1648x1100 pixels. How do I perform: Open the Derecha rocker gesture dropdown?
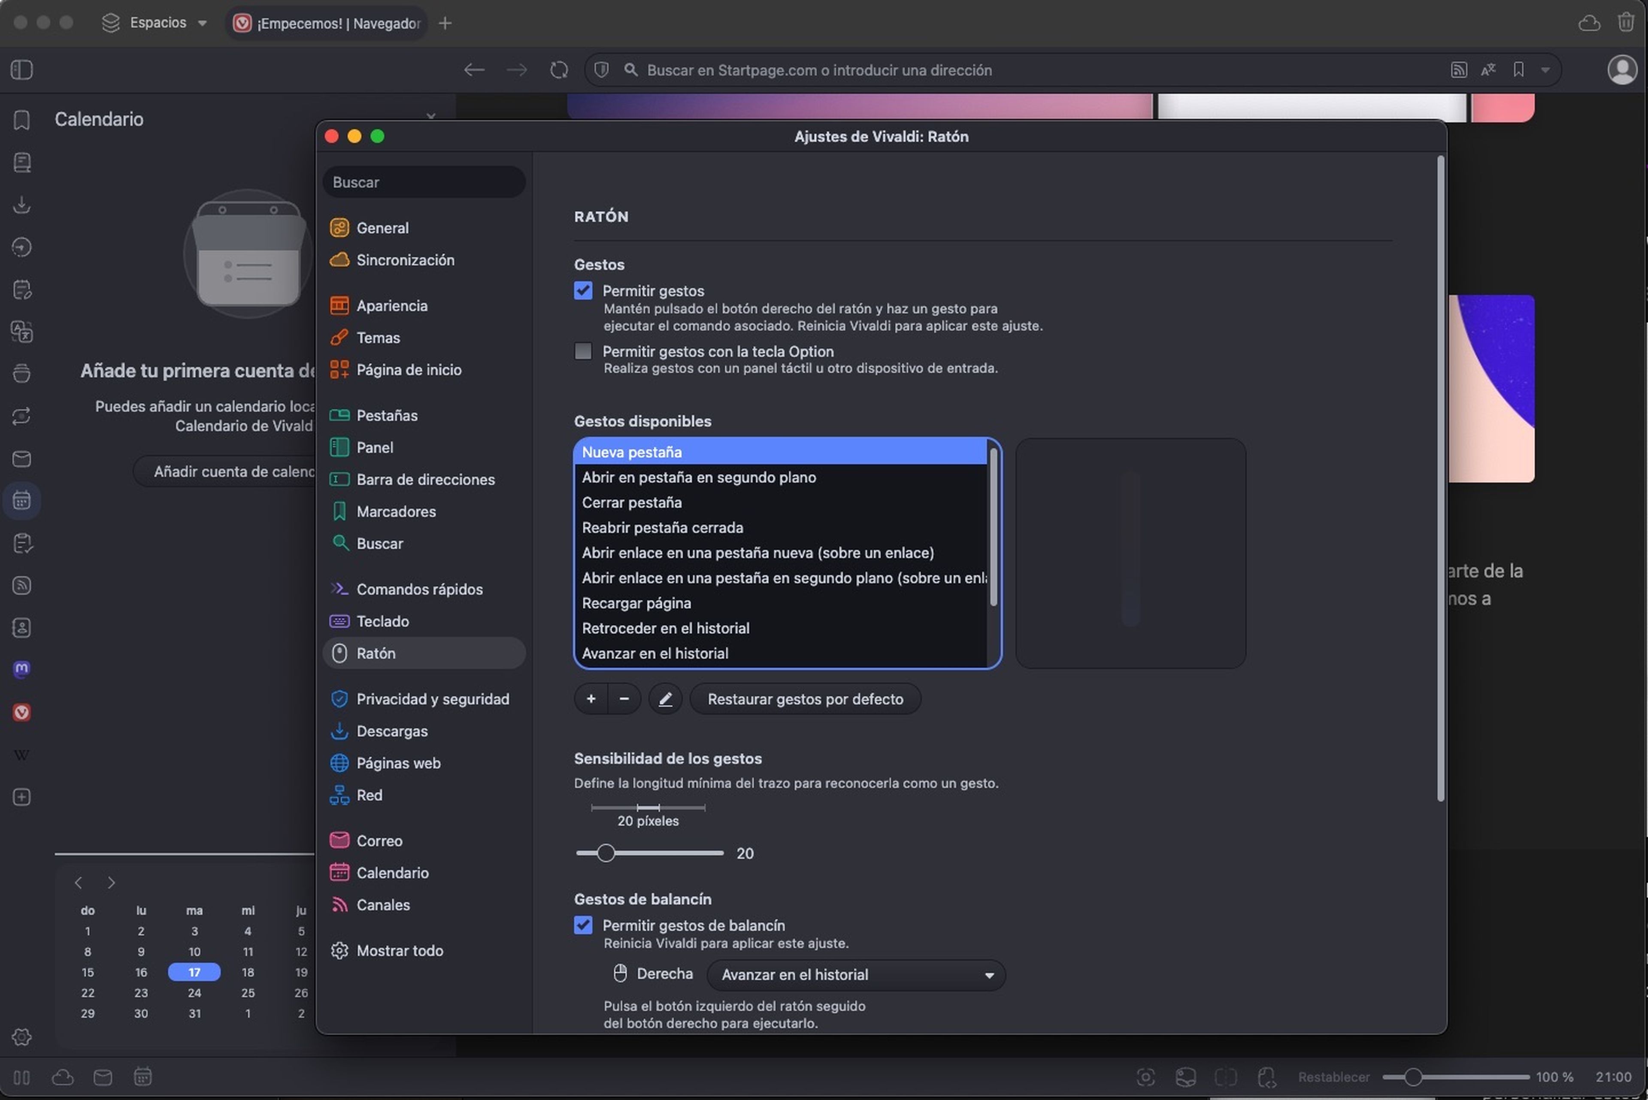click(856, 975)
